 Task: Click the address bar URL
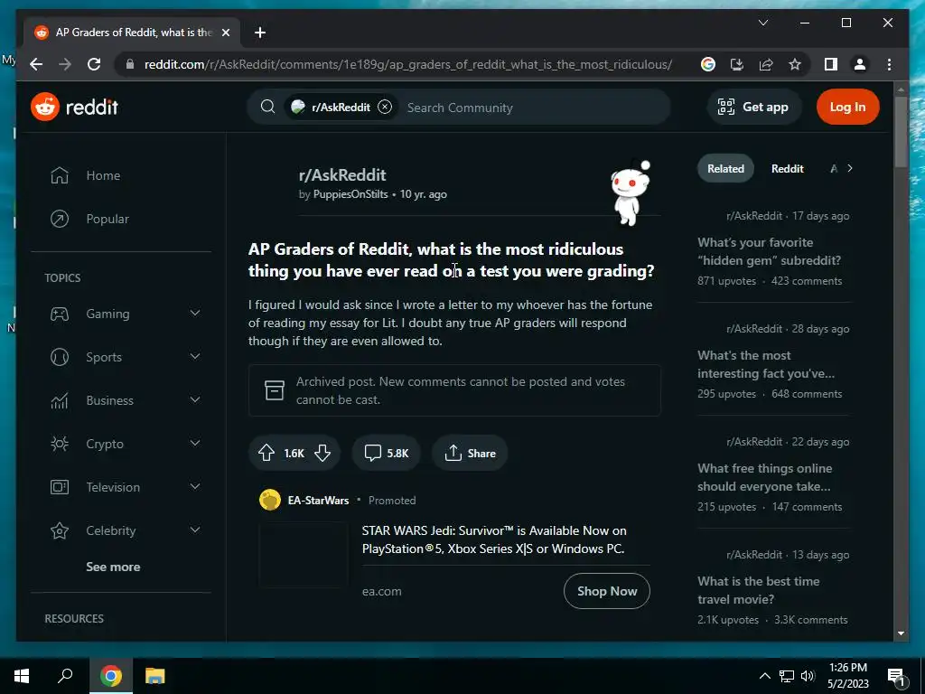click(407, 64)
